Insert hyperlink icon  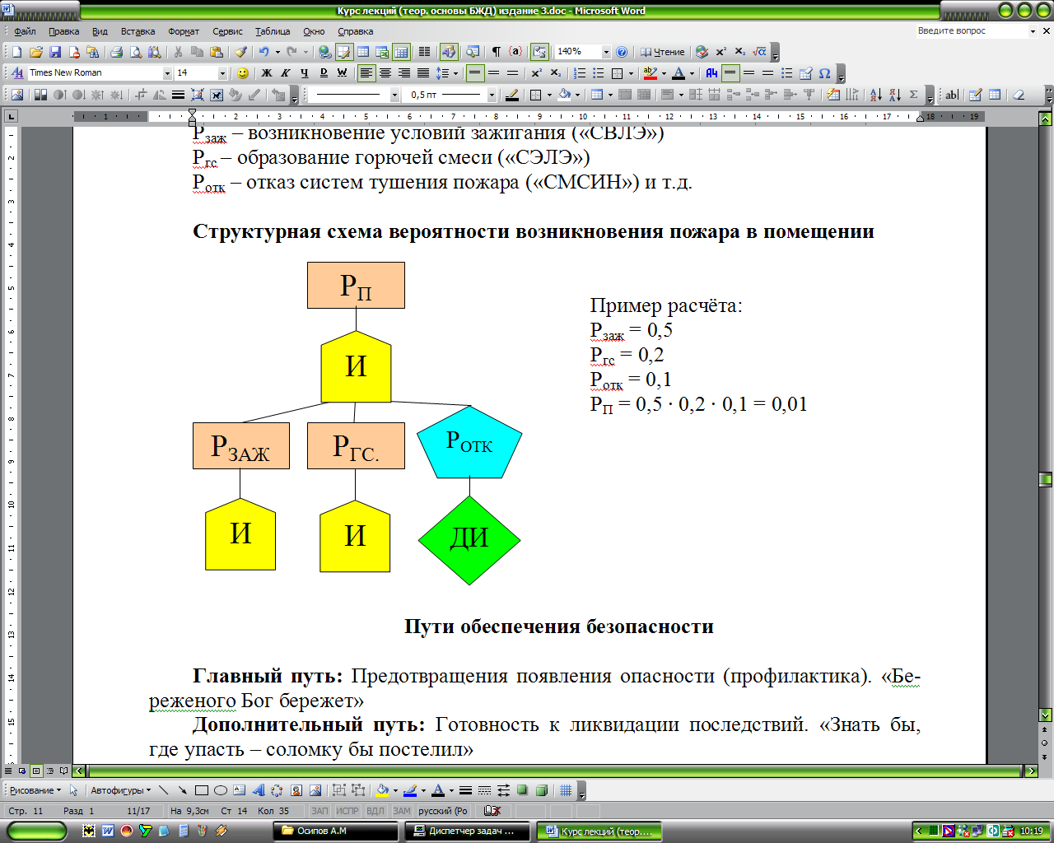(x=325, y=52)
